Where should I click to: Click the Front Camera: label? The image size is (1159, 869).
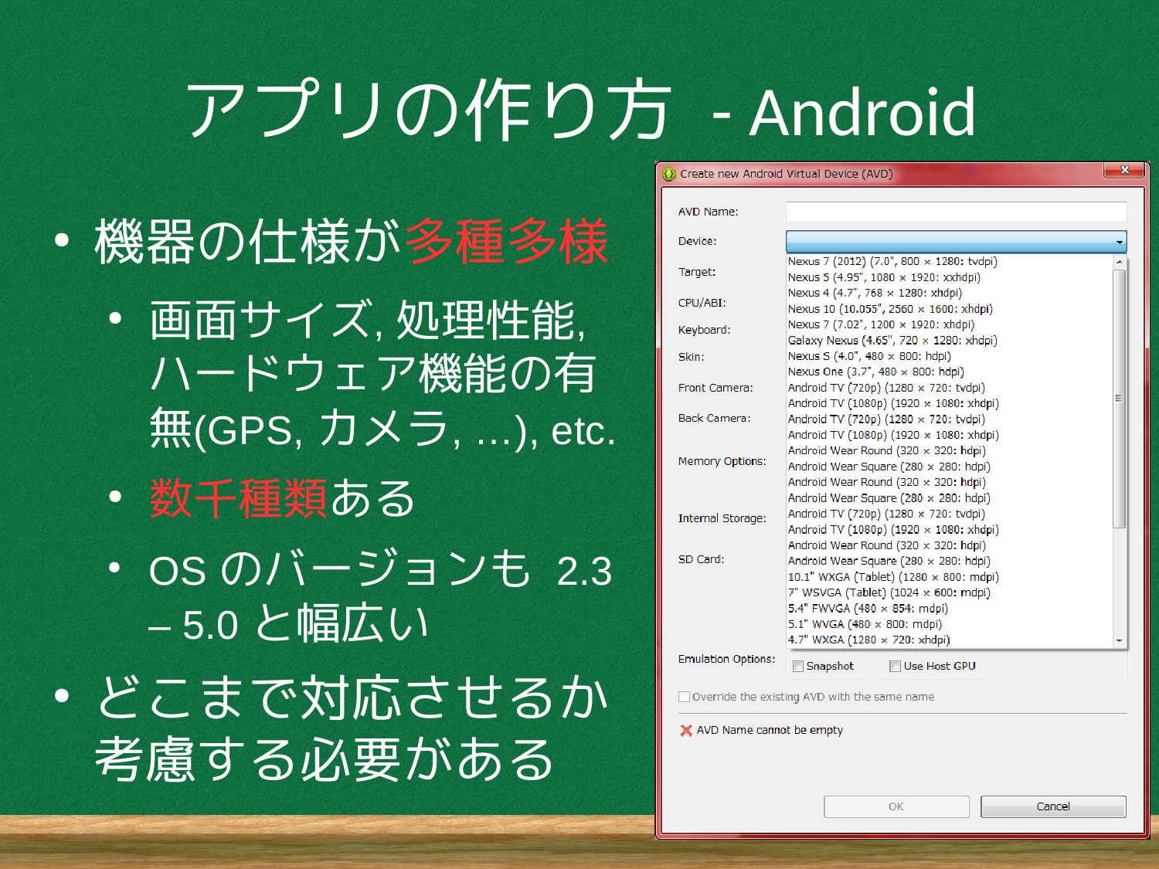pos(715,388)
